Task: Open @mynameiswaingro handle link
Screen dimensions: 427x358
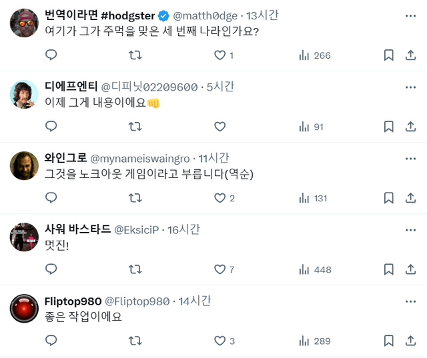Action: pos(139,158)
